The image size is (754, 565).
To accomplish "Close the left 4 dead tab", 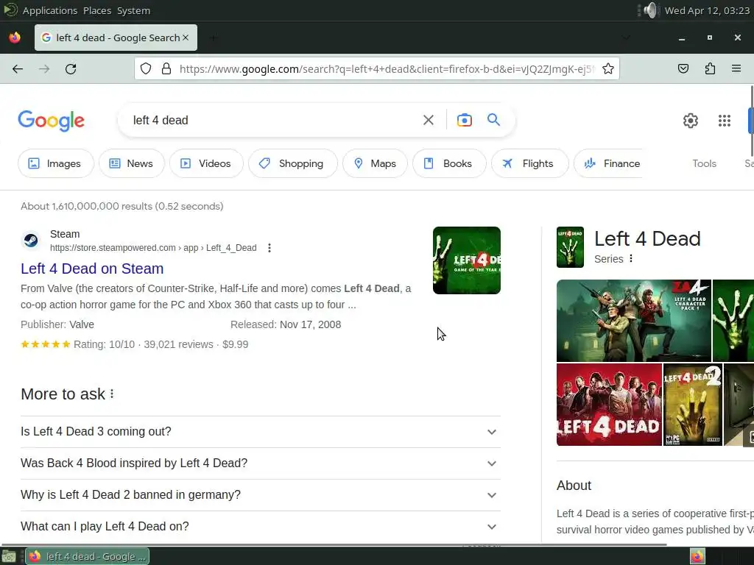I will (x=186, y=38).
